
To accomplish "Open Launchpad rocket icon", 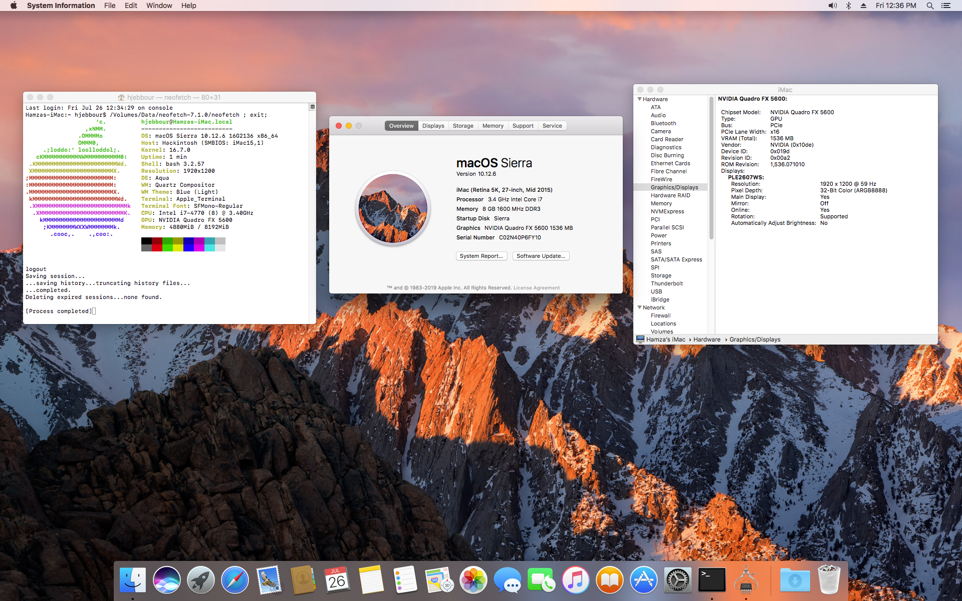I will (200, 580).
